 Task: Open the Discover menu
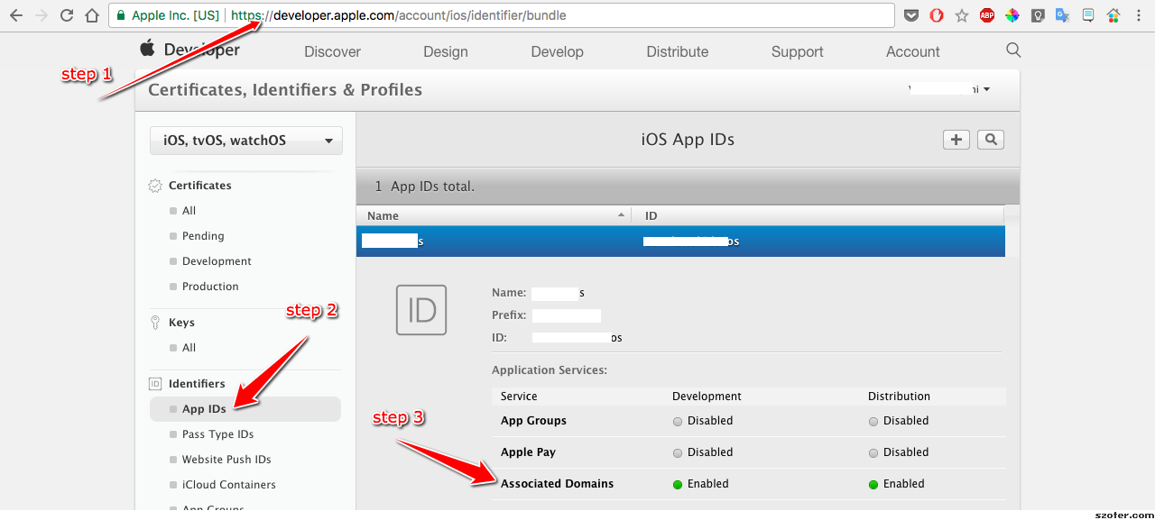pos(332,51)
